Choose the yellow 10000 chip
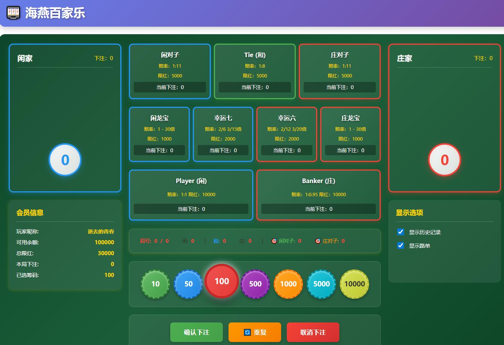Image resolution: width=504 pixels, height=345 pixels. coord(354,284)
